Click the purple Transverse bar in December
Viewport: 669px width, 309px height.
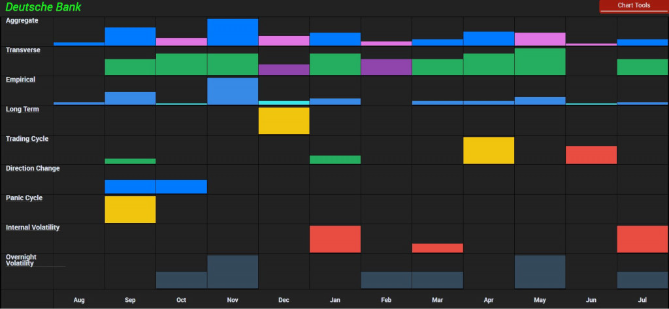[284, 70]
